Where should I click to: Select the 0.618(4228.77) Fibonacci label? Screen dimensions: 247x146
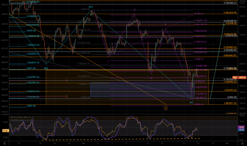pyautogui.click(x=33, y=16)
